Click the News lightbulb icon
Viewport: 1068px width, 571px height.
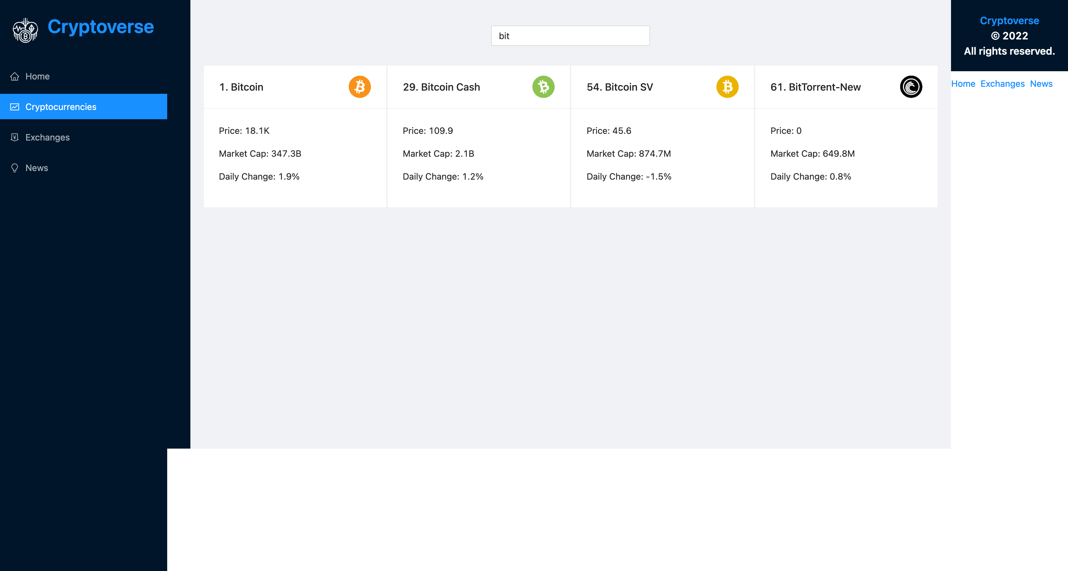pos(15,168)
